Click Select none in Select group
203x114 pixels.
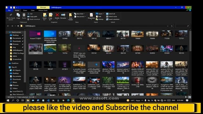click(111, 16)
